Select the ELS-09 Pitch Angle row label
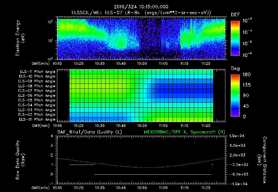The width and height of the screenshot is (278, 192). tap(37, 81)
